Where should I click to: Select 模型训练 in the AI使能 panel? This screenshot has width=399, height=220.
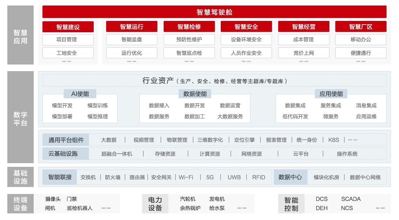[x=98, y=106]
